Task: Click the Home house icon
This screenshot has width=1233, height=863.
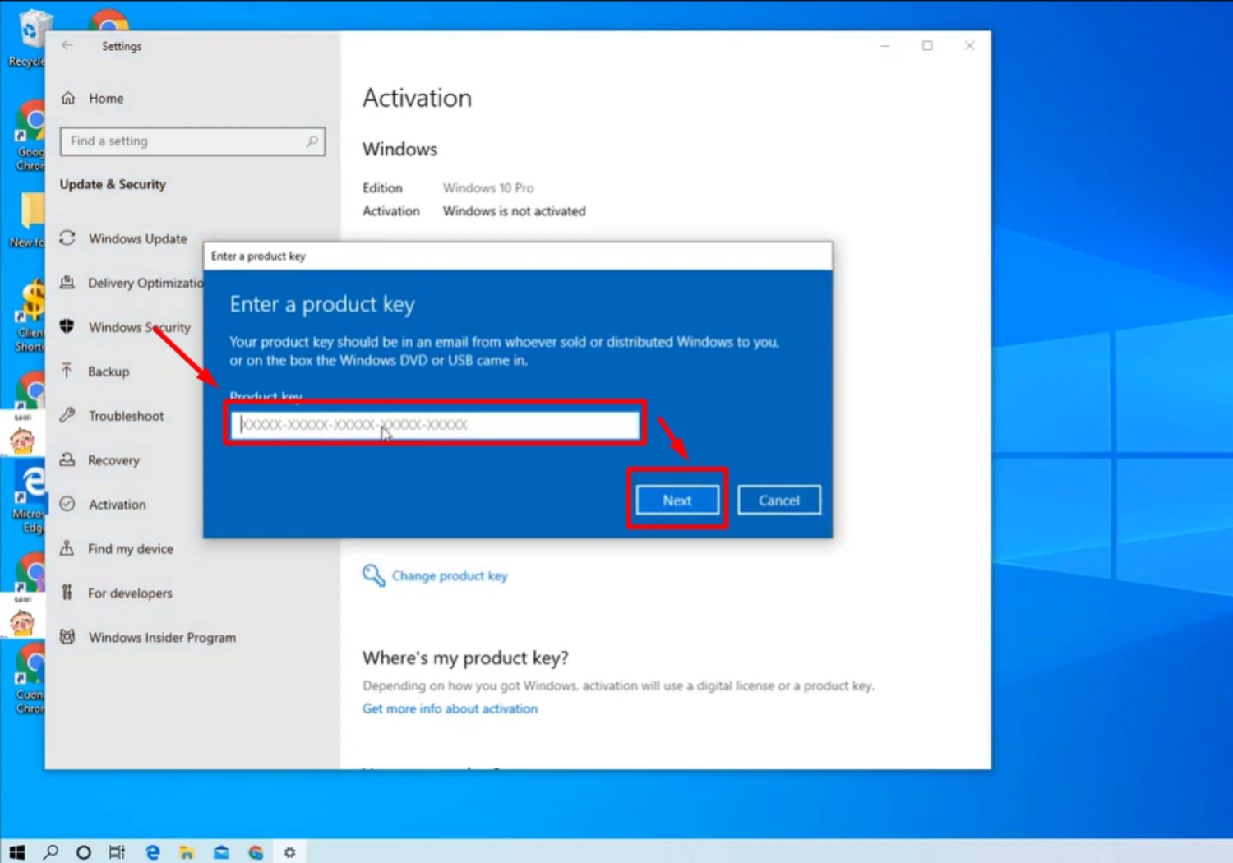Action: coord(68,98)
